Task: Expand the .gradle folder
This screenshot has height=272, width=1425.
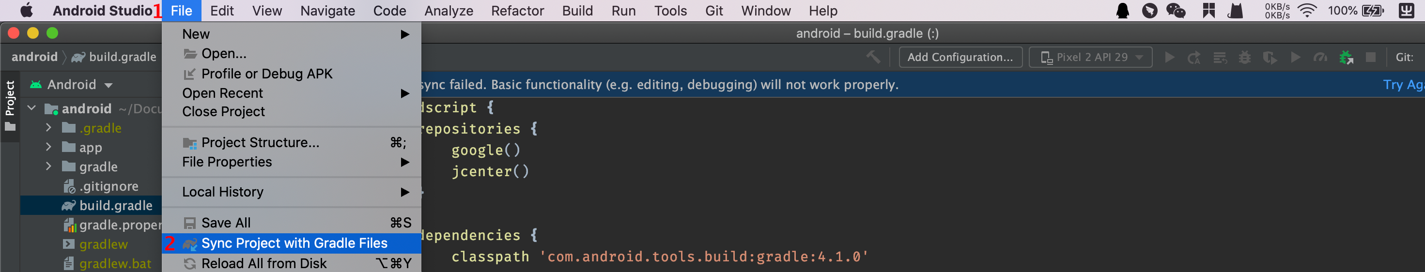Action: [x=48, y=128]
